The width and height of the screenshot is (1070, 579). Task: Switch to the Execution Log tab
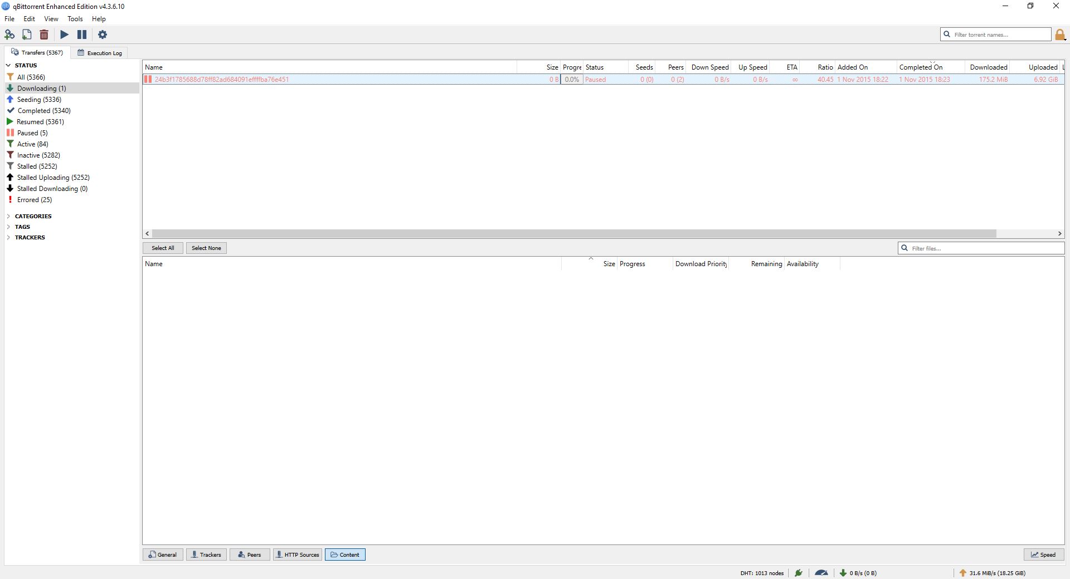click(100, 53)
